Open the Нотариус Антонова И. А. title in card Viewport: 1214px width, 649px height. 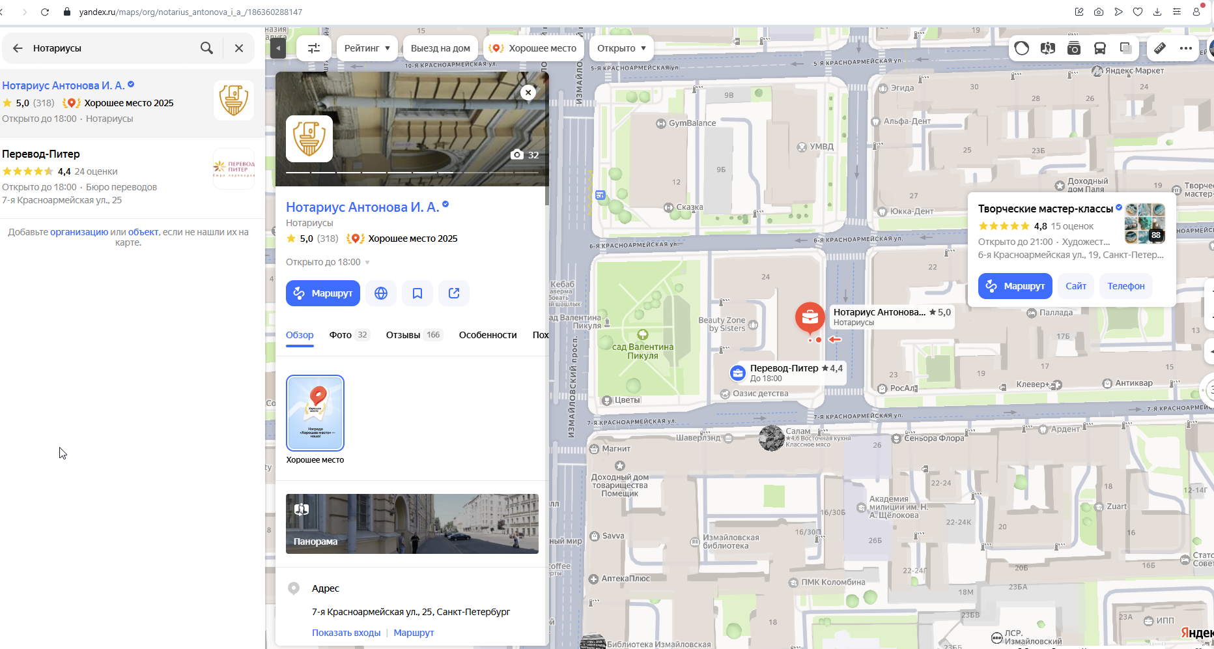click(x=363, y=207)
